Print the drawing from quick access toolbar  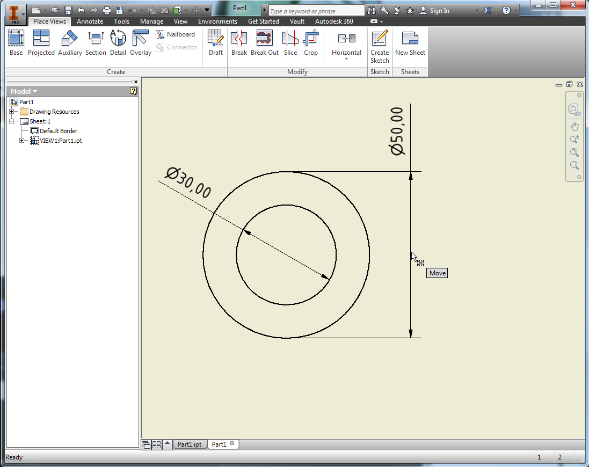point(107,10)
